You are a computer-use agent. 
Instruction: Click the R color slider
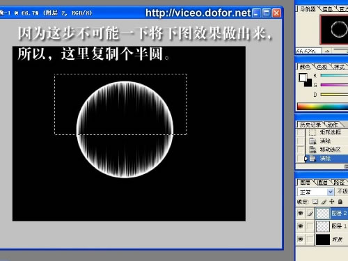334,75
